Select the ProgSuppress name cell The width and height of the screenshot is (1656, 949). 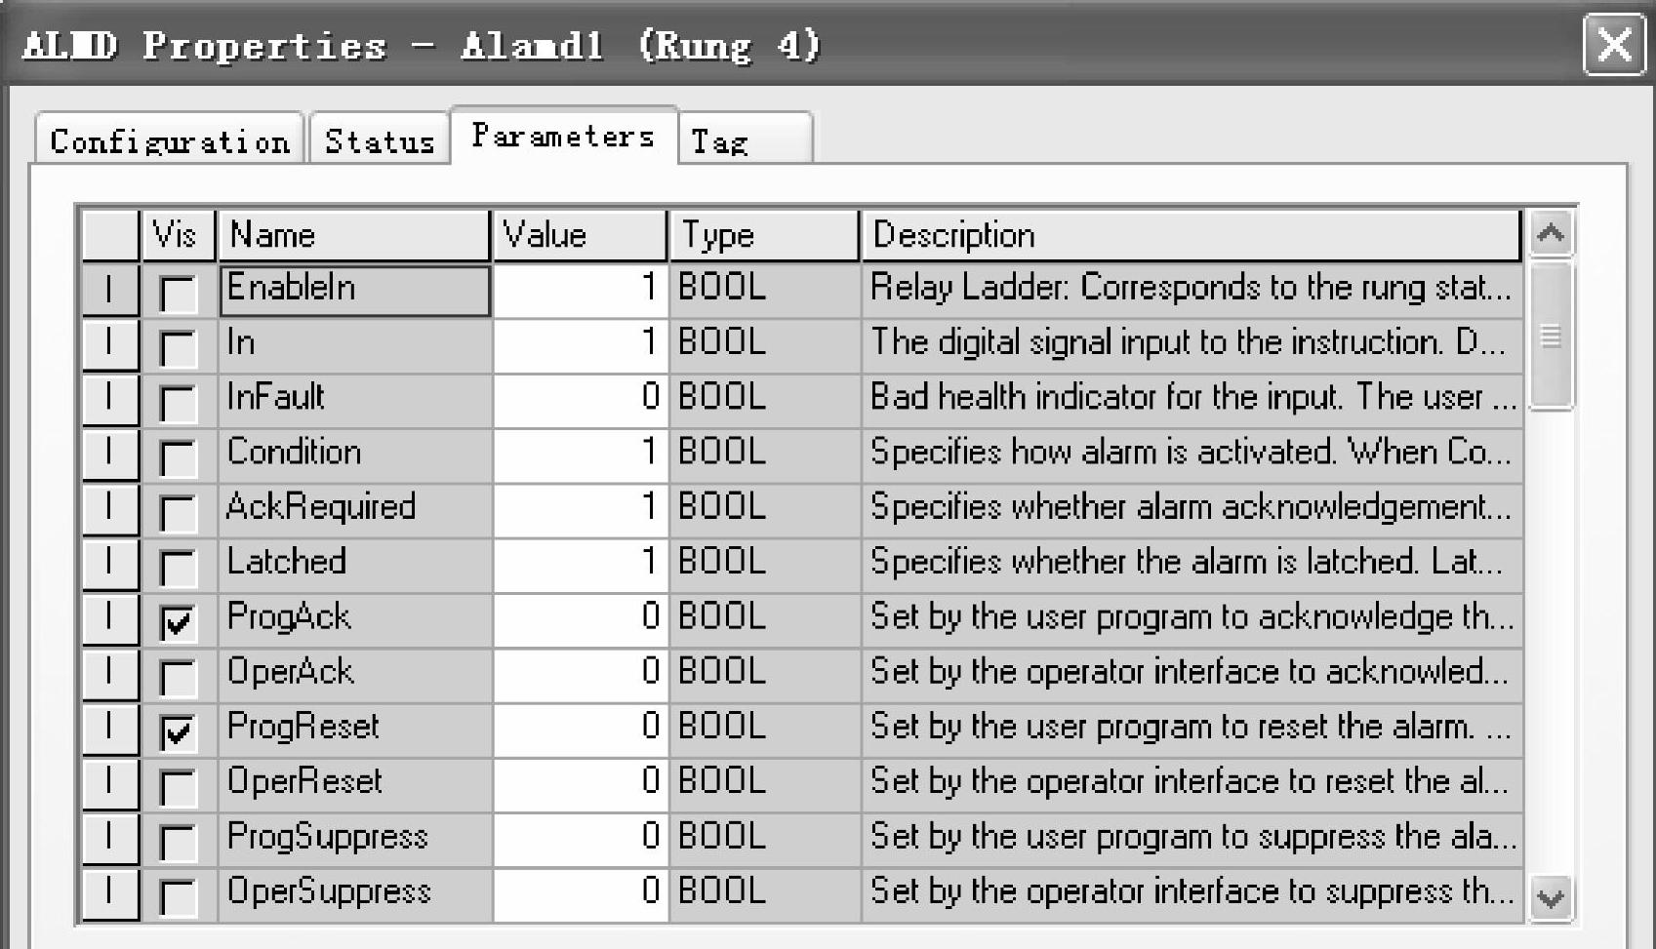pos(353,837)
